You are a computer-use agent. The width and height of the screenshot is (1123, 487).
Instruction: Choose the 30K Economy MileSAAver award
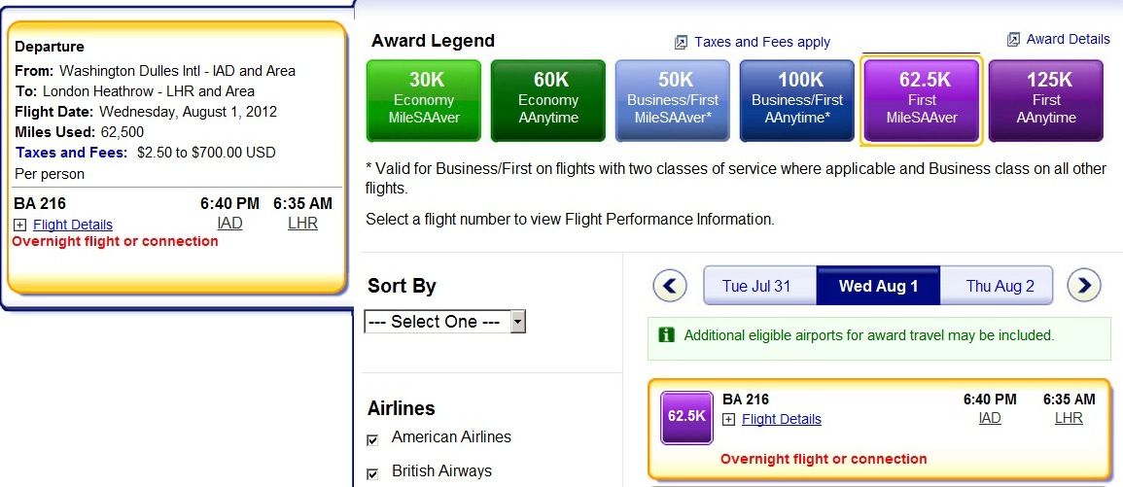click(x=423, y=100)
